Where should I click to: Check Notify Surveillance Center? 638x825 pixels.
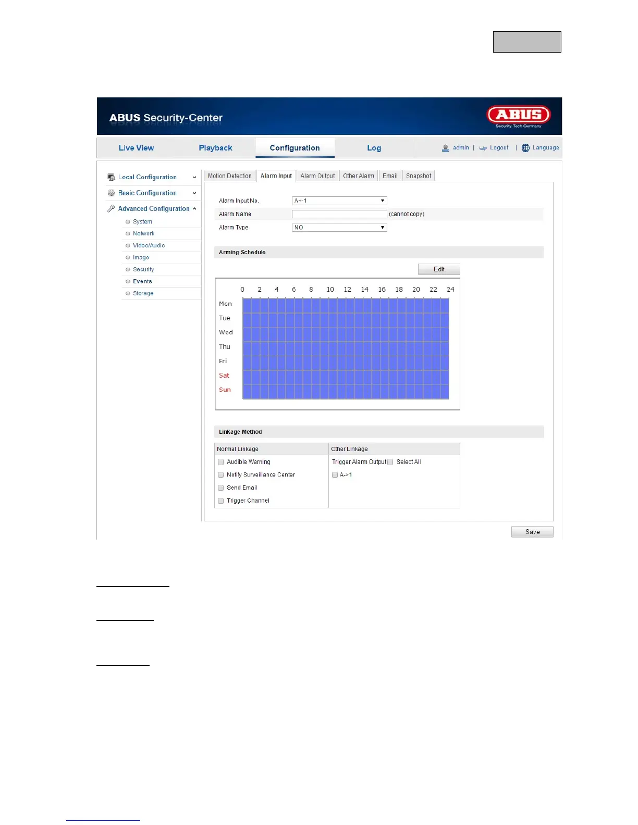(221, 475)
